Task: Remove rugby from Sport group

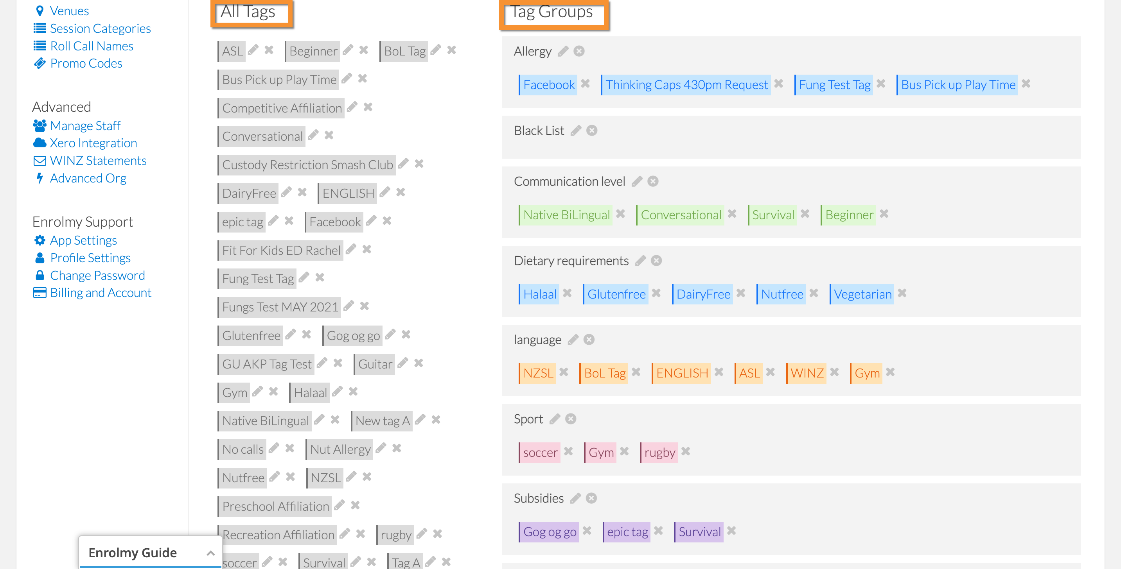Action: [x=686, y=452]
